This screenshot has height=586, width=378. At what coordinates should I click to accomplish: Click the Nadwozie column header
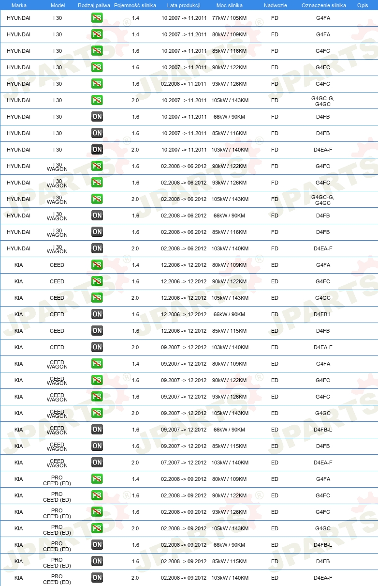point(275,5)
